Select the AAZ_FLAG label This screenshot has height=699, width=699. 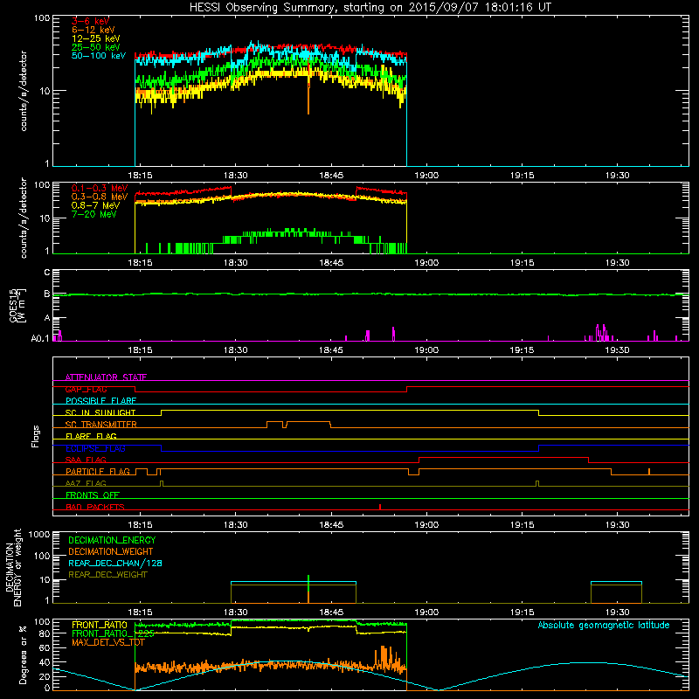[86, 483]
